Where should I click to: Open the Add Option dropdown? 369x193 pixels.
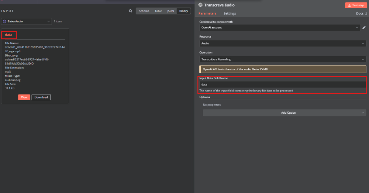[x=285, y=113]
